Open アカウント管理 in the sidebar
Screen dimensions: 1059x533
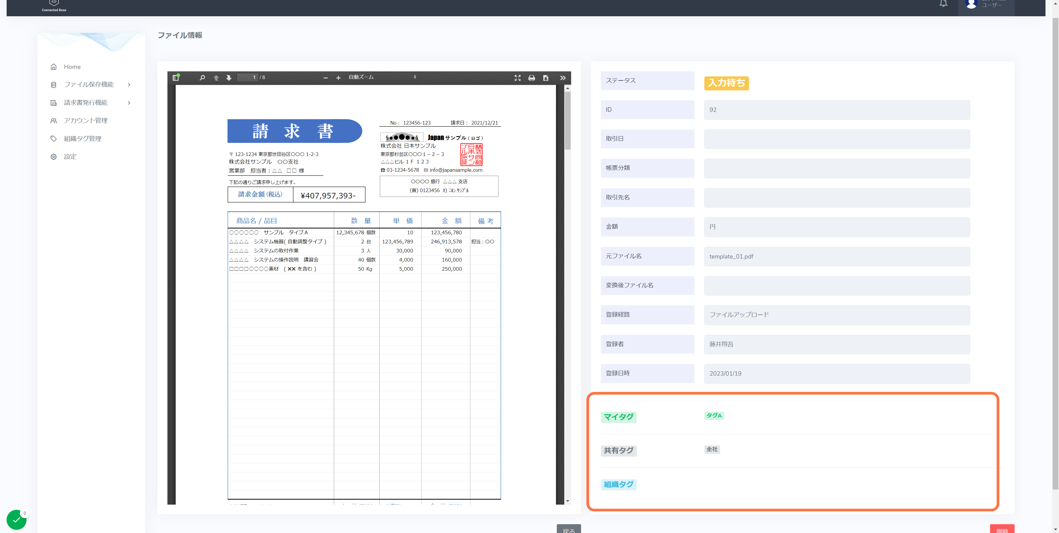pyautogui.click(x=85, y=120)
